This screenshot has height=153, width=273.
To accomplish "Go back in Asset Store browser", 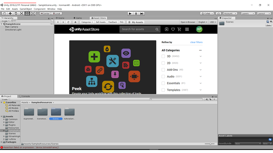I will [58, 22].
